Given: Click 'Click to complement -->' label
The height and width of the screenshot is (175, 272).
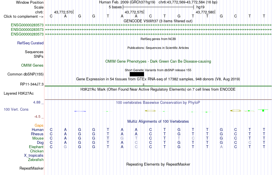Looking at the screenshot, I should pyautogui.click(x=23, y=17).
